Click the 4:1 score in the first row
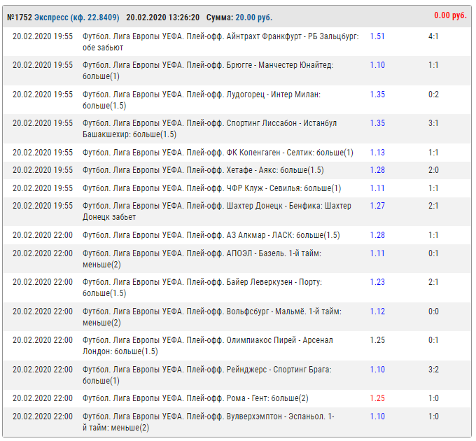Viewport: 476px width, 441px height. pyautogui.click(x=433, y=36)
